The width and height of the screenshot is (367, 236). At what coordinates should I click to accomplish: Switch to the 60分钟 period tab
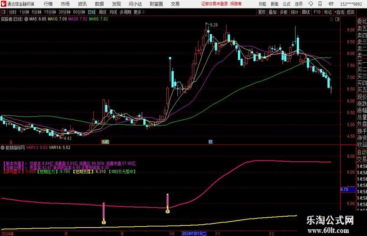[79, 12]
